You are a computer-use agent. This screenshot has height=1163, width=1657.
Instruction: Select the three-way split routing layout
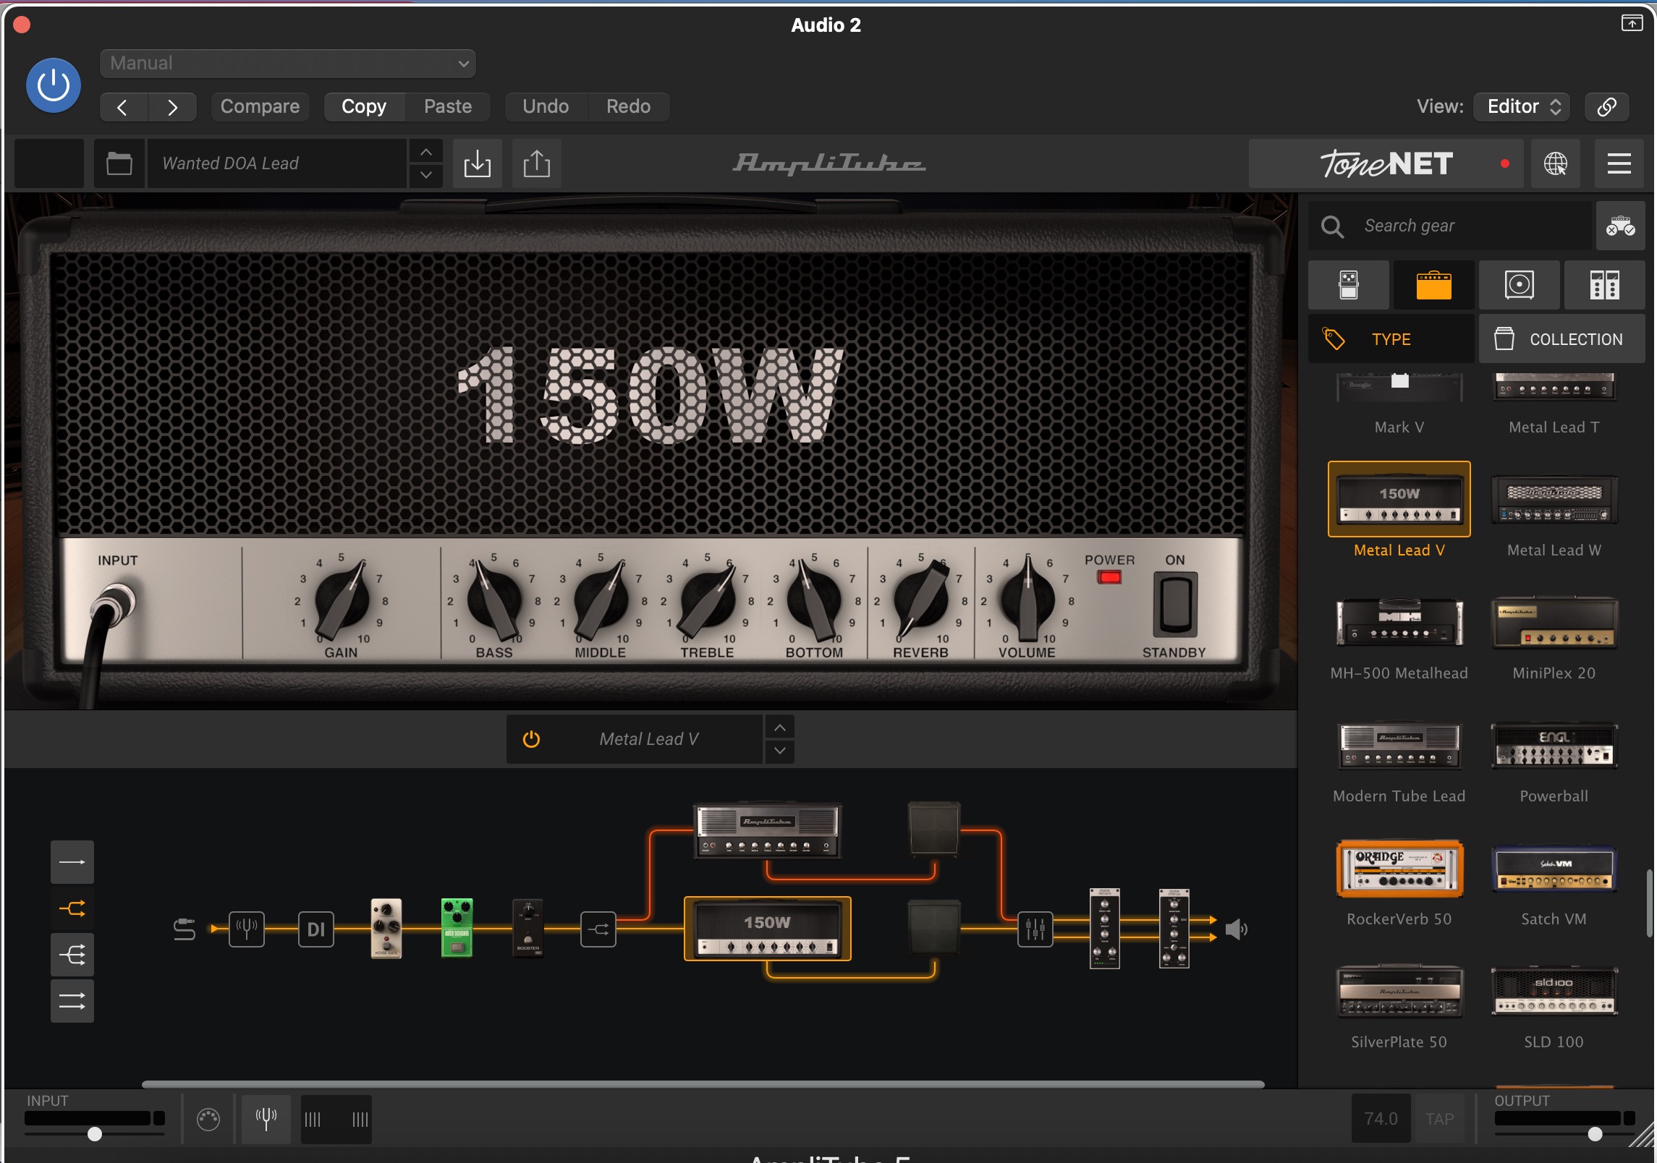tap(72, 955)
